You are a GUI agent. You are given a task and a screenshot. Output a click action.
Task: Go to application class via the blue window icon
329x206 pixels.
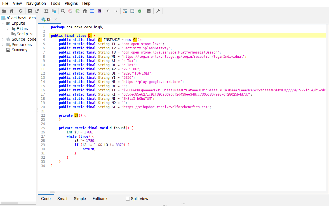pos(92,11)
